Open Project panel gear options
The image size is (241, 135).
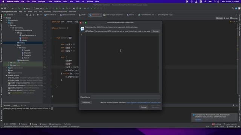(x=38, y=15)
